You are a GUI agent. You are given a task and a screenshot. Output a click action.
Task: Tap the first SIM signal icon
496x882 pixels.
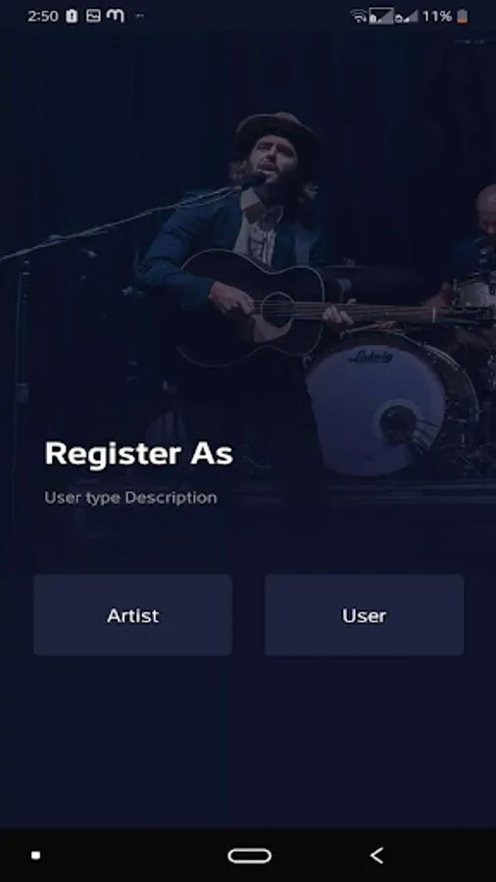click(x=380, y=17)
